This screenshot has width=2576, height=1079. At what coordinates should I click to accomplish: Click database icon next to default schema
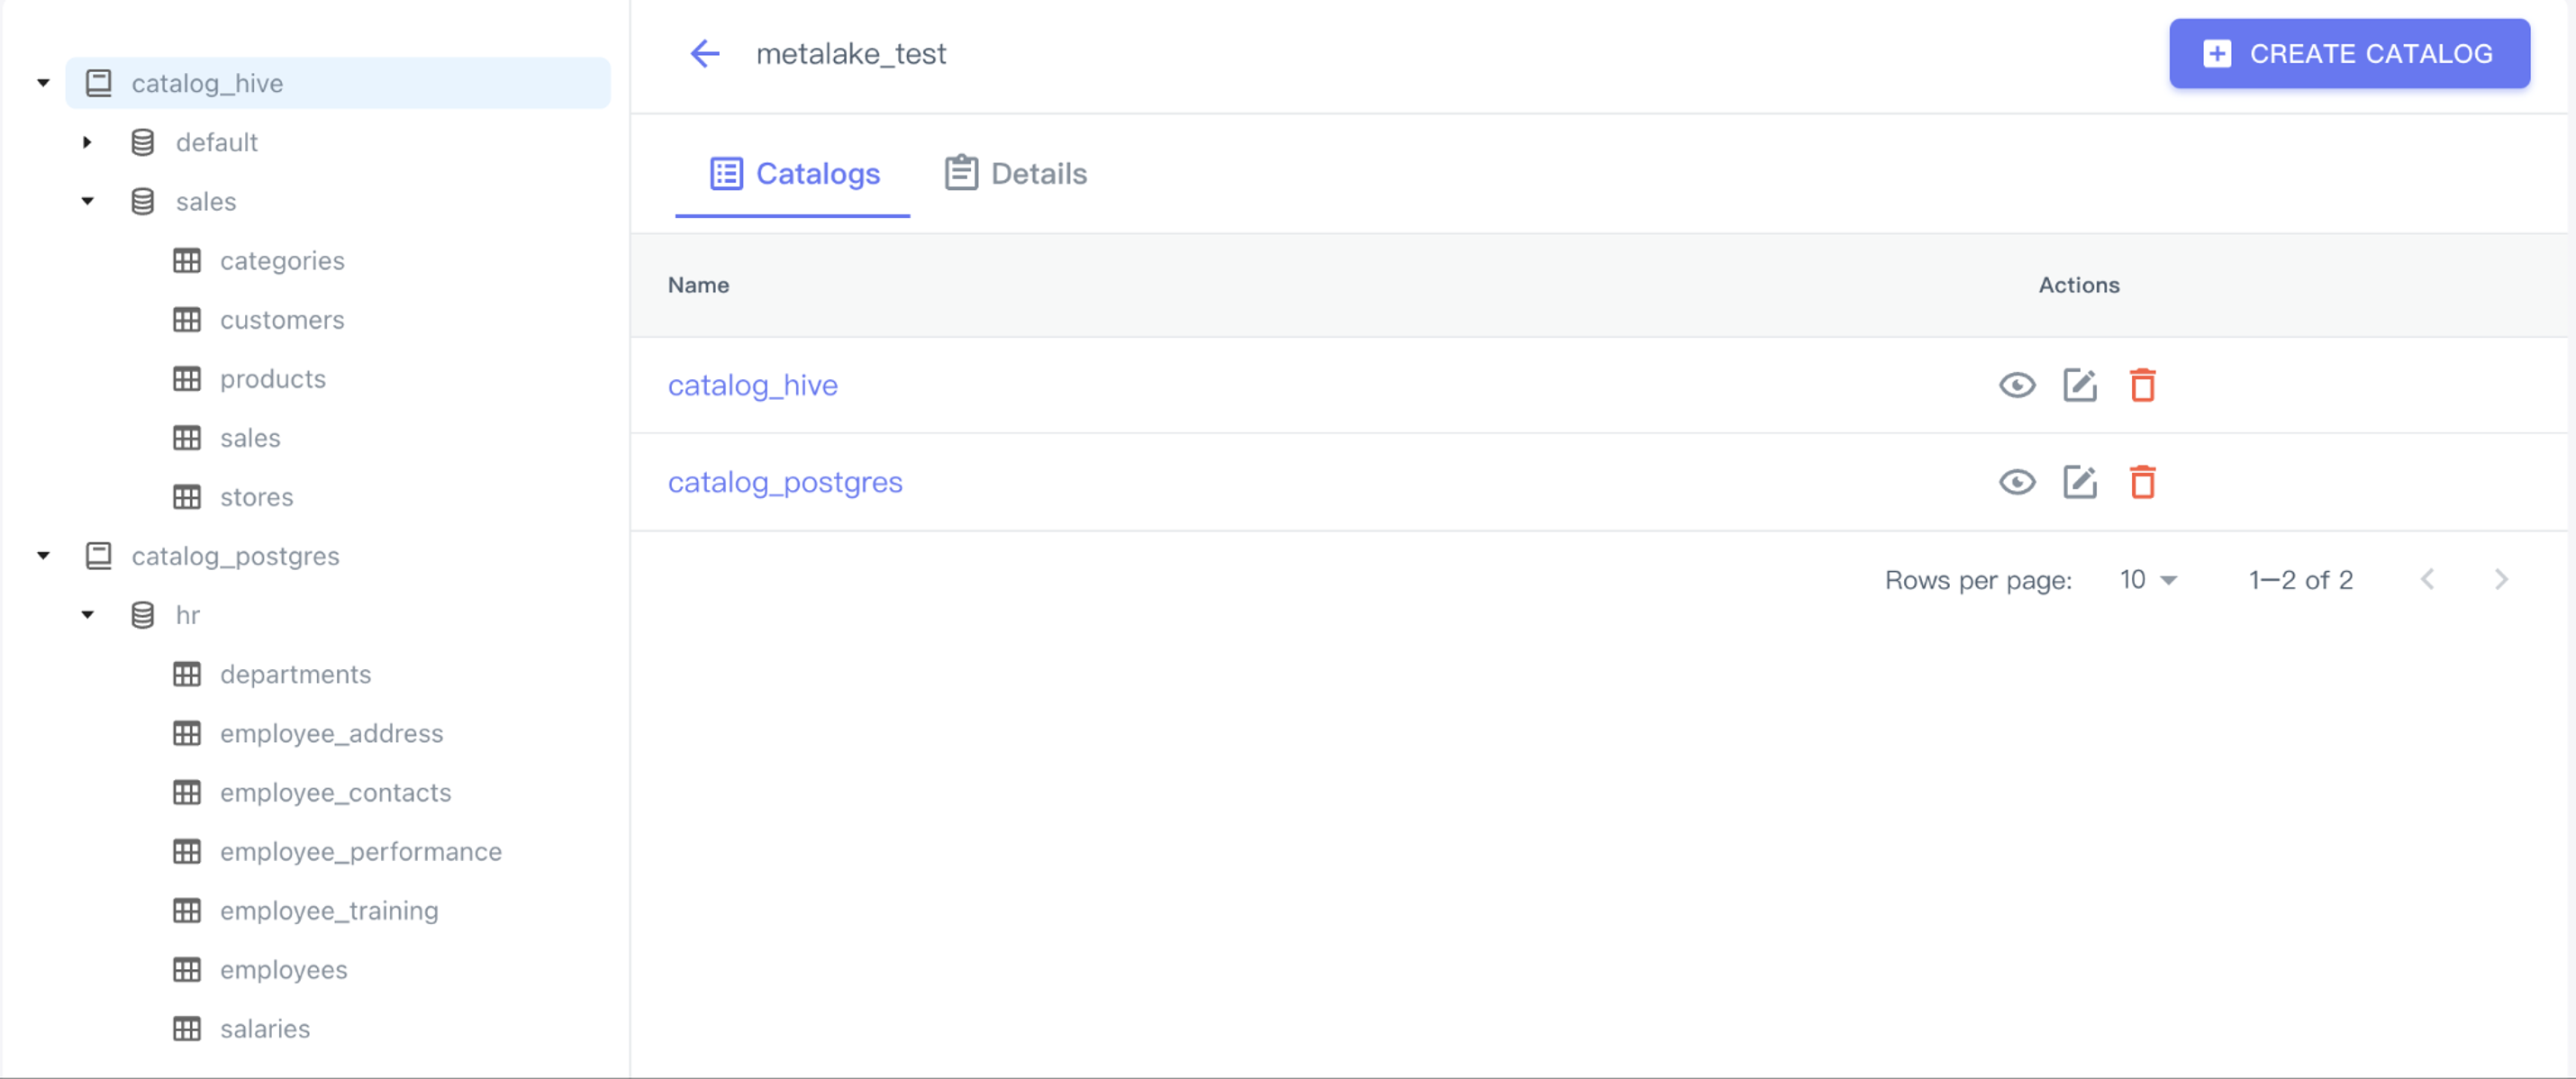coord(143,143)
